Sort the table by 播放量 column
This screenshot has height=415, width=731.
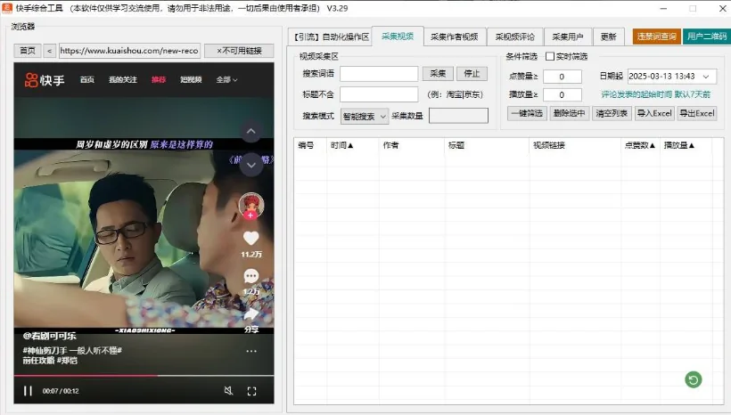pos(678,145)
